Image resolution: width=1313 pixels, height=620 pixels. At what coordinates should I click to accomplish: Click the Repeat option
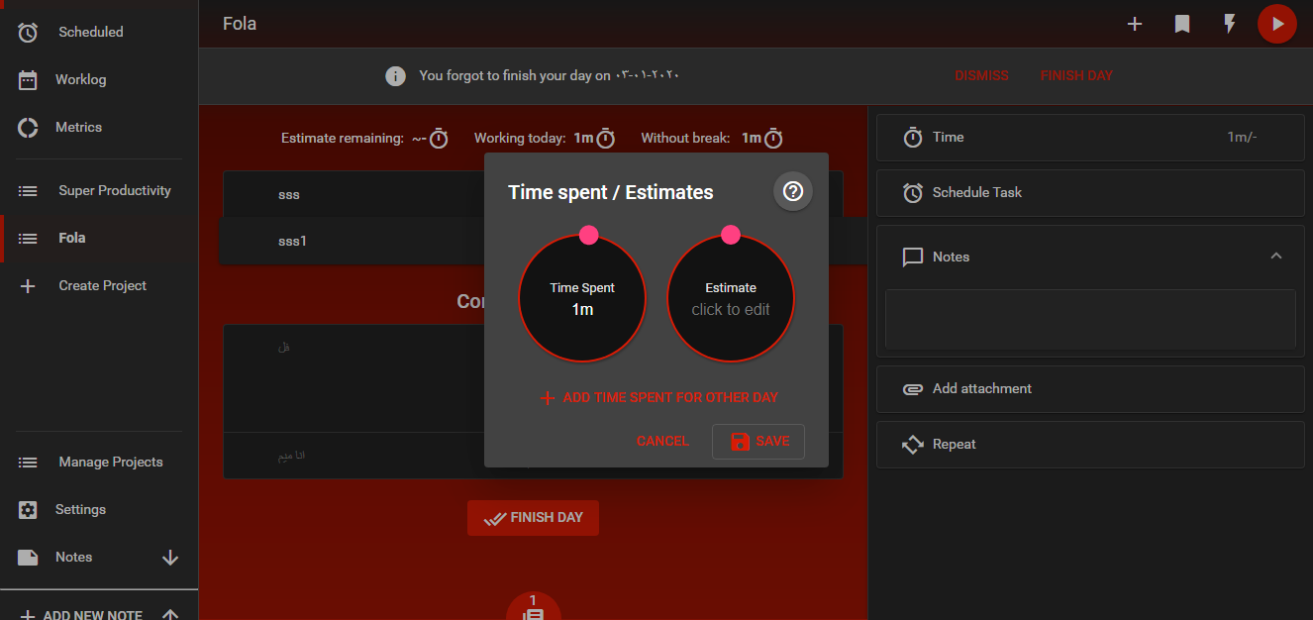[1090, 445]
